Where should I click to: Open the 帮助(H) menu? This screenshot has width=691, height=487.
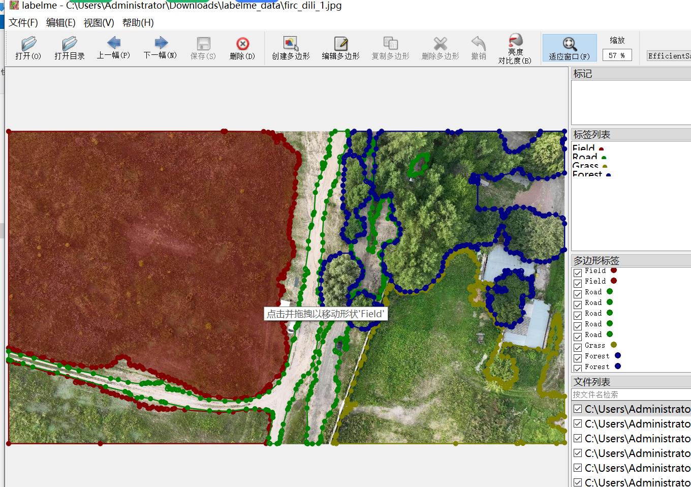coord(138,23)
